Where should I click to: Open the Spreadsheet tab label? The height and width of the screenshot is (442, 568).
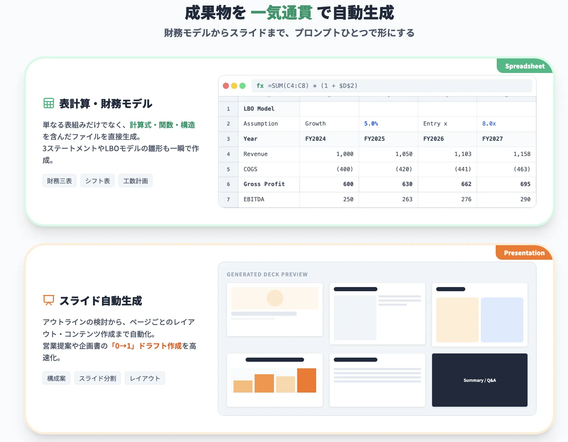(x=524, y=66)
